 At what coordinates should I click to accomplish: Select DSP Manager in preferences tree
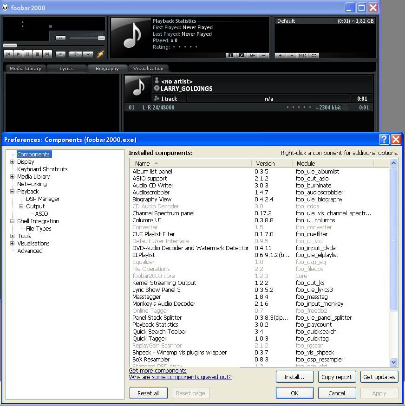click(43, 199)
